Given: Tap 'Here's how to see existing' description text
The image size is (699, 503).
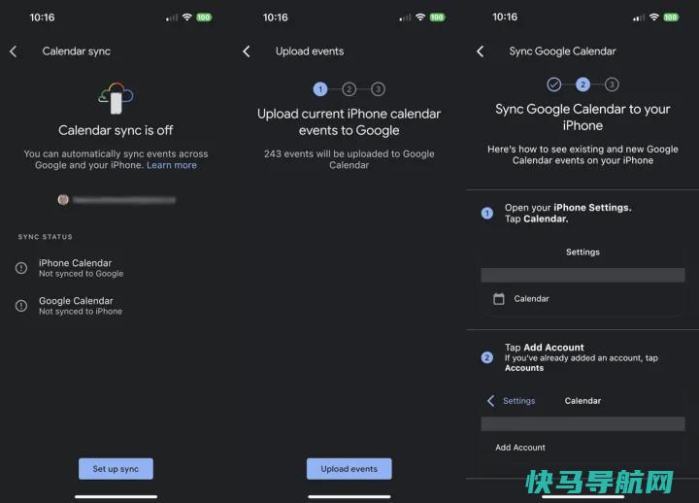Looking at the screenshot, I should pyautogui.click(x=582, y=154).
